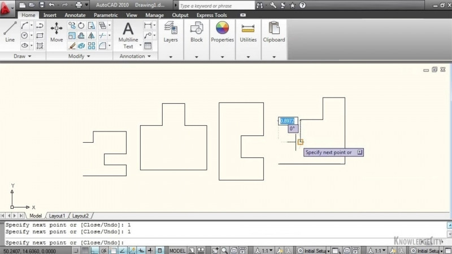This screenshot has height=254, width=452.
Task: Switch to the Layout2 tab
Action: 80,216
